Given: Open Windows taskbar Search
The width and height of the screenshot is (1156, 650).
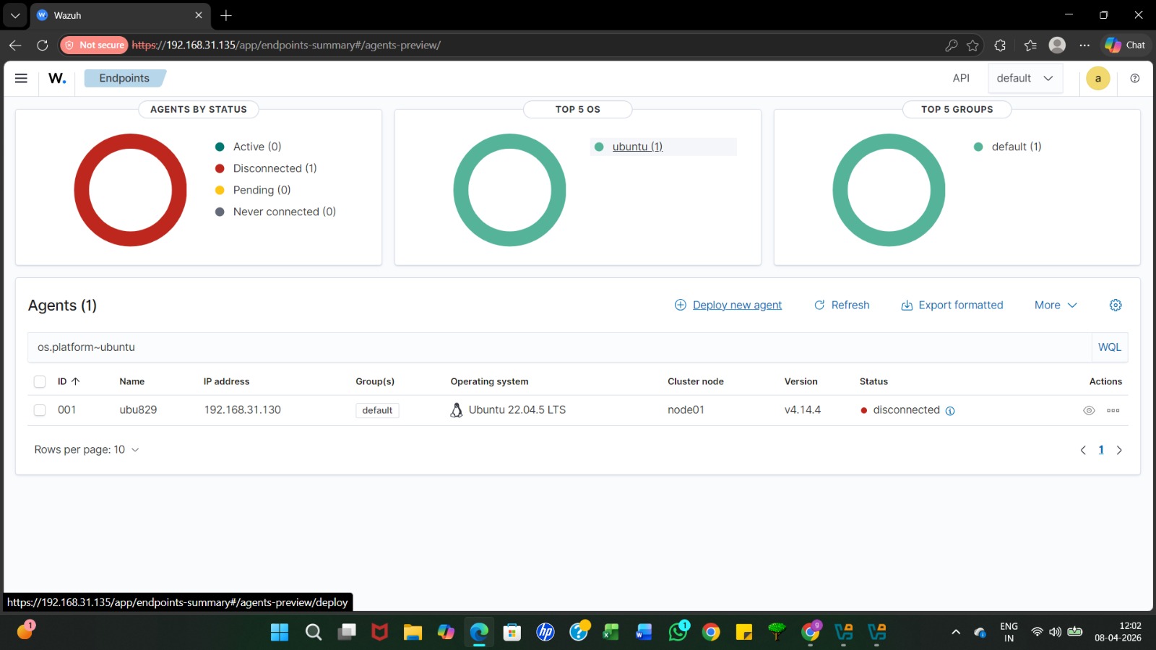Looking at the screenshot, I should tap(314, 633).
